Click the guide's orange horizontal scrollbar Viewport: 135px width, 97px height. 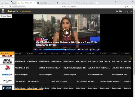coord(29,90)
